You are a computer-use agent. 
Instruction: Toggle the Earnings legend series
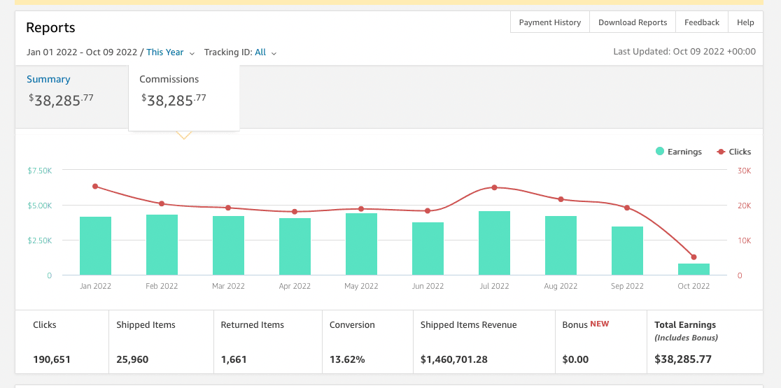pyautogui.click(x=678, y=152)
